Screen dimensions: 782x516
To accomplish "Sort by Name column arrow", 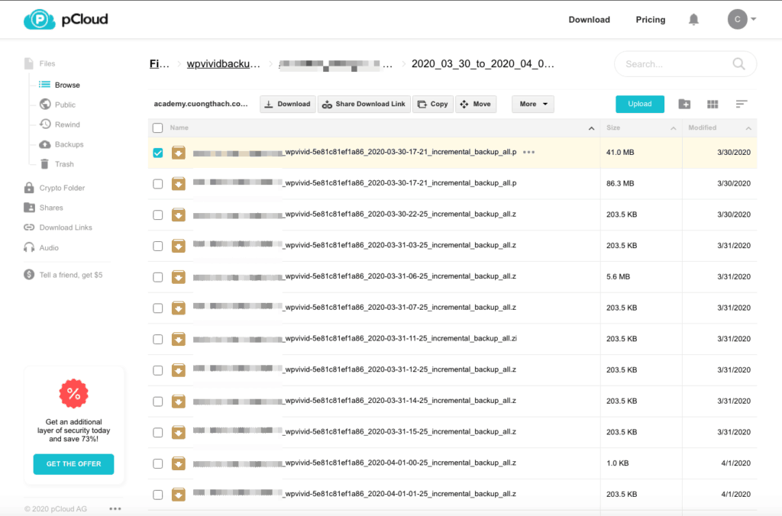I will (591, 128).
